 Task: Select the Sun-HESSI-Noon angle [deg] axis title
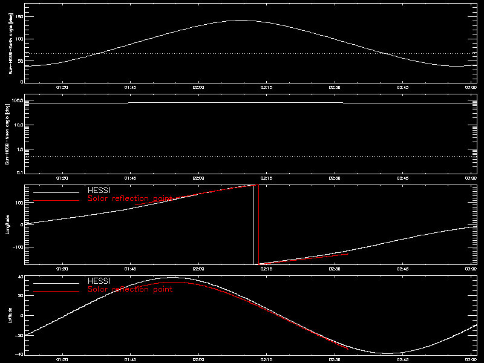(7, 134)
